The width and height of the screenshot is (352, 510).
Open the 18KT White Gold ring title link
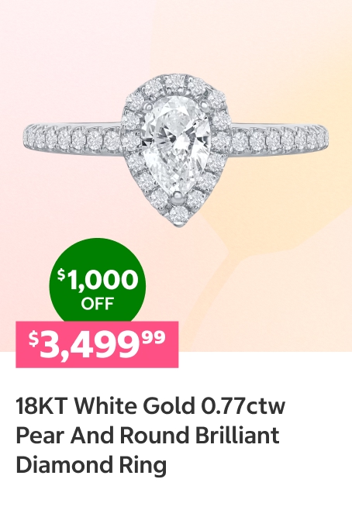[150, 436]
